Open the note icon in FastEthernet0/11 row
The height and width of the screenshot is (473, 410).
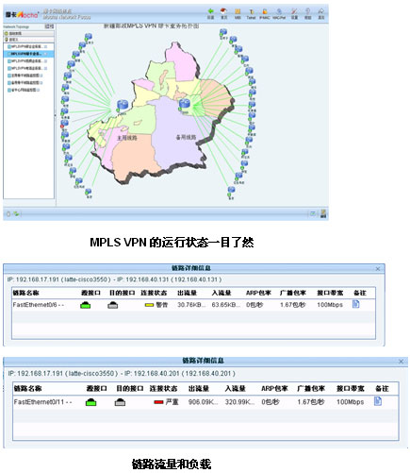click(378, 401)
